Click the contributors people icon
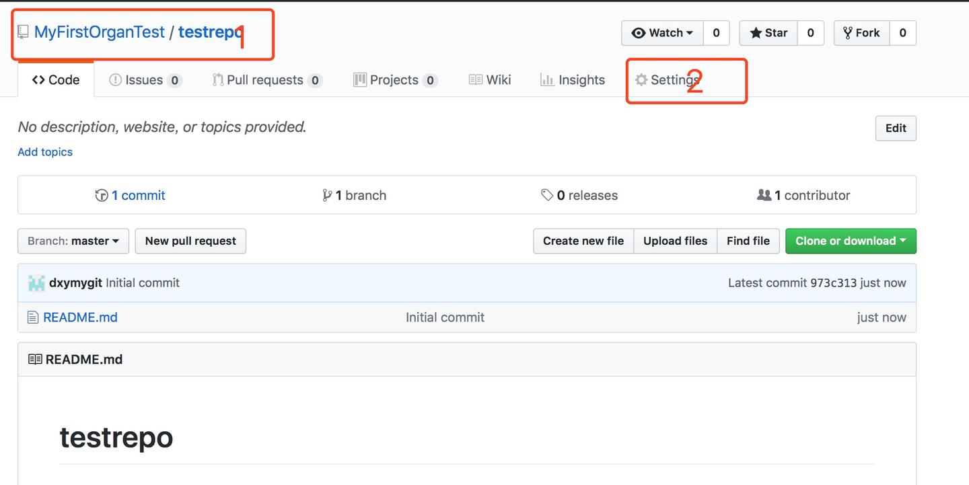969x485 pixels. [x=764, y=195]
